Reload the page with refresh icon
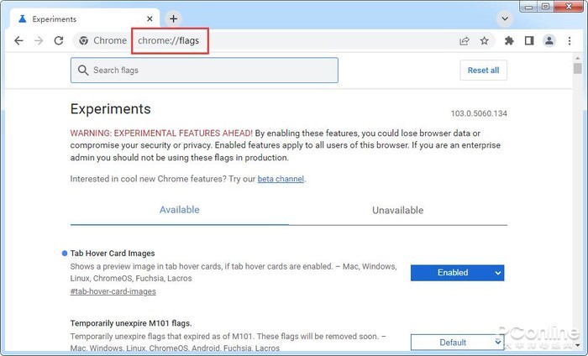Image resolution: width=588 pixels, height=356 pixels. 59,40
